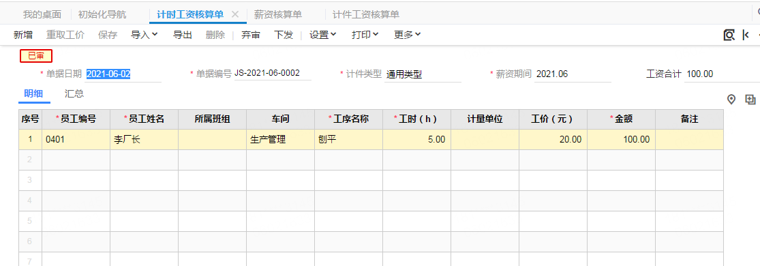
Task: Click the locate pin icon above table
Action: tap(731, 100)
